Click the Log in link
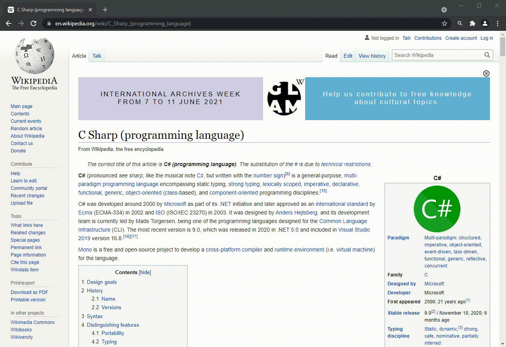The height and width of the screenshot is (347, 506). (487, 38)
